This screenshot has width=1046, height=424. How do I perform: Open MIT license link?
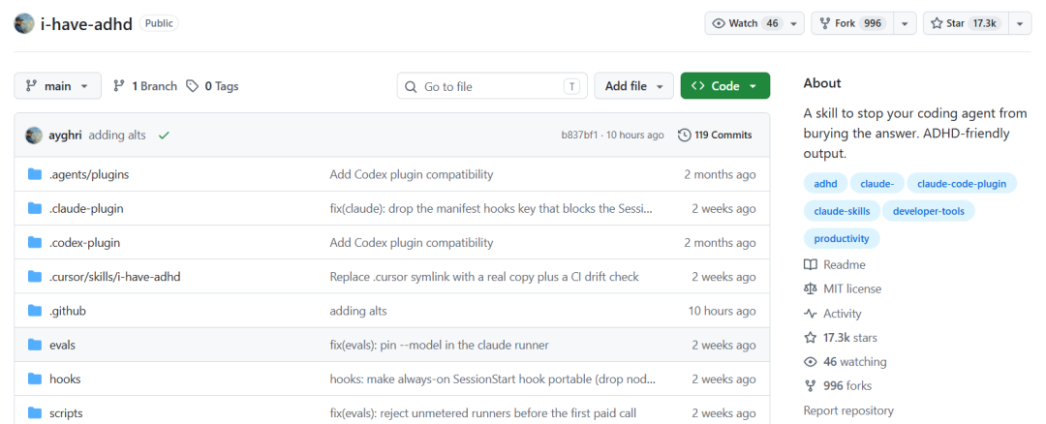coord(843,289)
